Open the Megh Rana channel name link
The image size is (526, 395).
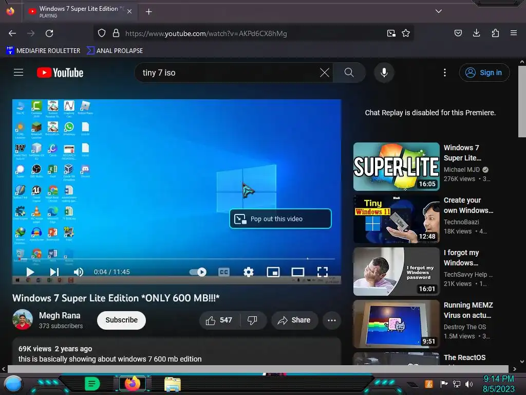(60, 315)
